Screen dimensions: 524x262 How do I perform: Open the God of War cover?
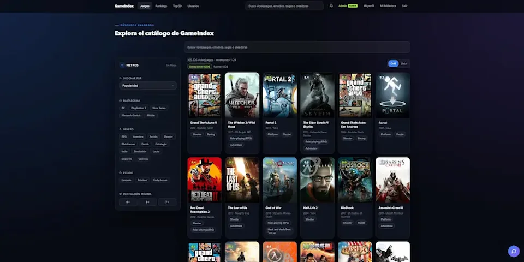pos(279,180)
